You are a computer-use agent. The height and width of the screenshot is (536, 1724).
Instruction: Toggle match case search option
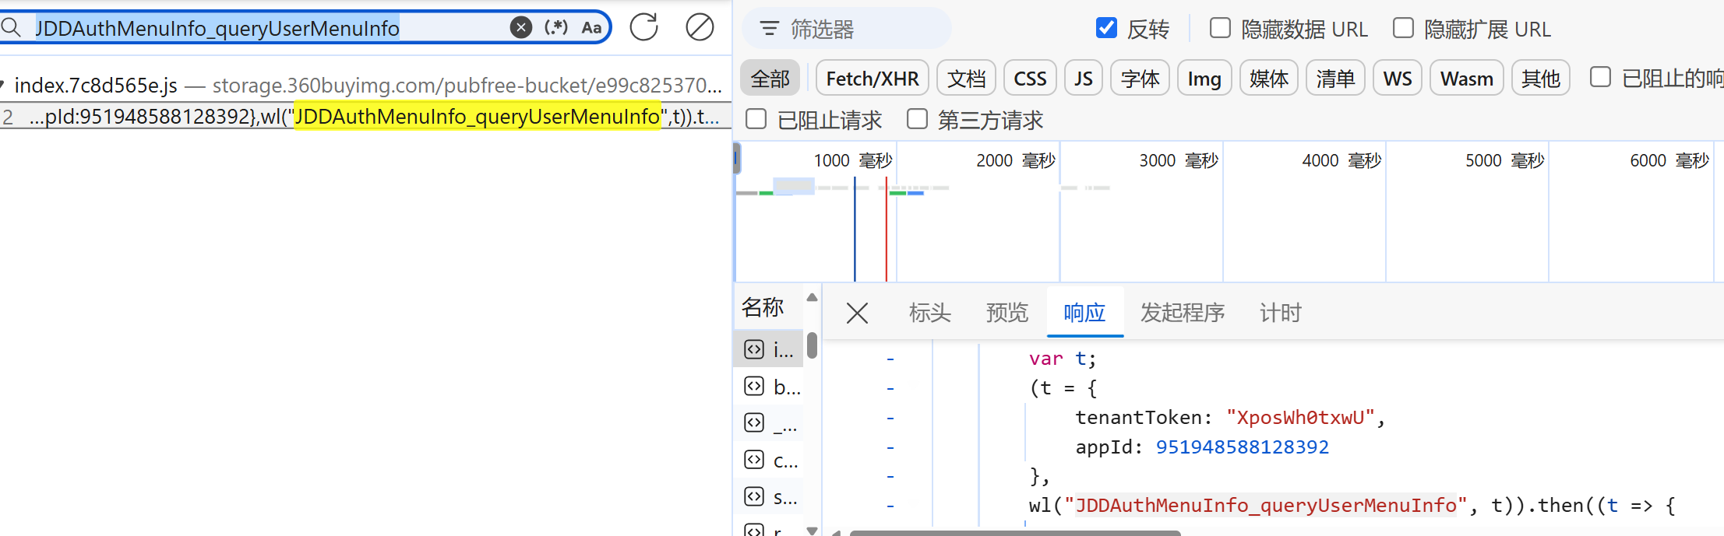point(591,28)
